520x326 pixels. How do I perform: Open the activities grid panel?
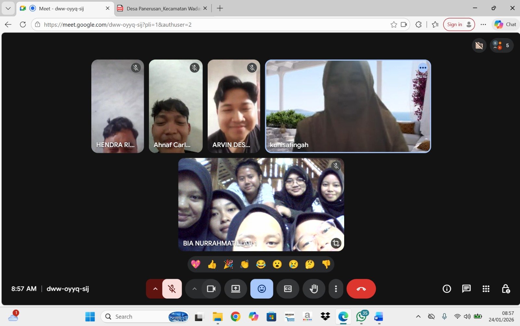tap(486, 289)
